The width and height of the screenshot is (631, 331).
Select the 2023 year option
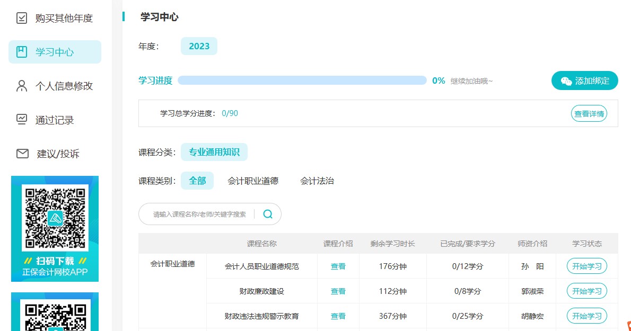tap(199, 46)
